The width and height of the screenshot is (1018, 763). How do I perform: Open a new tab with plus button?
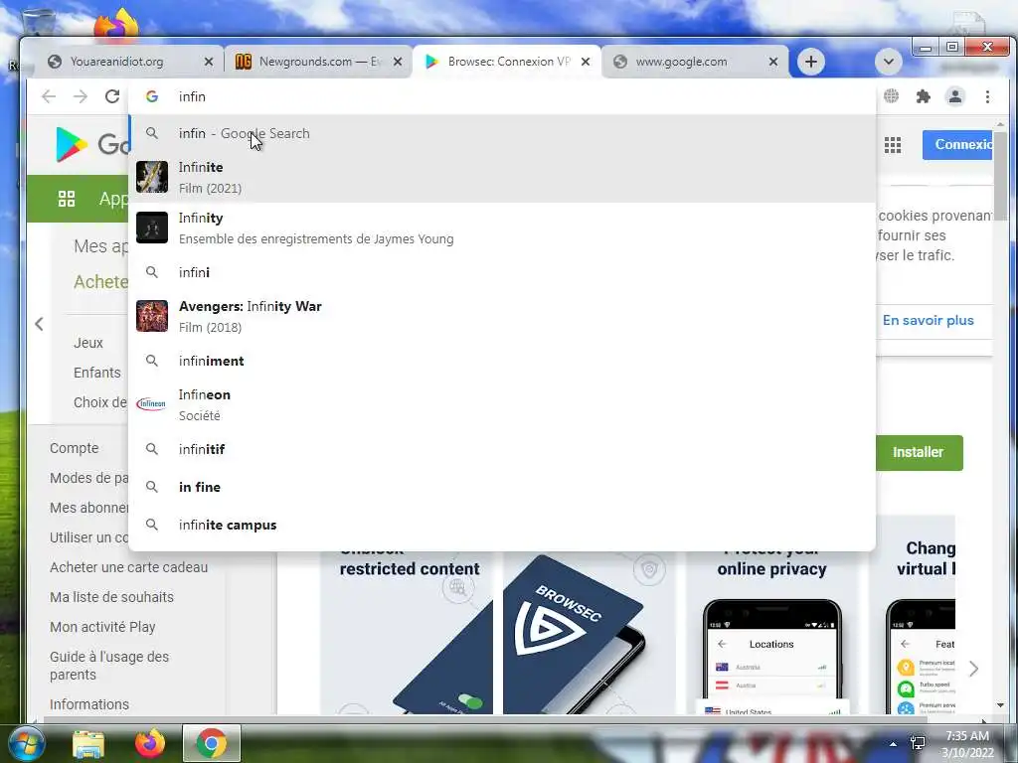pos(811,62)
